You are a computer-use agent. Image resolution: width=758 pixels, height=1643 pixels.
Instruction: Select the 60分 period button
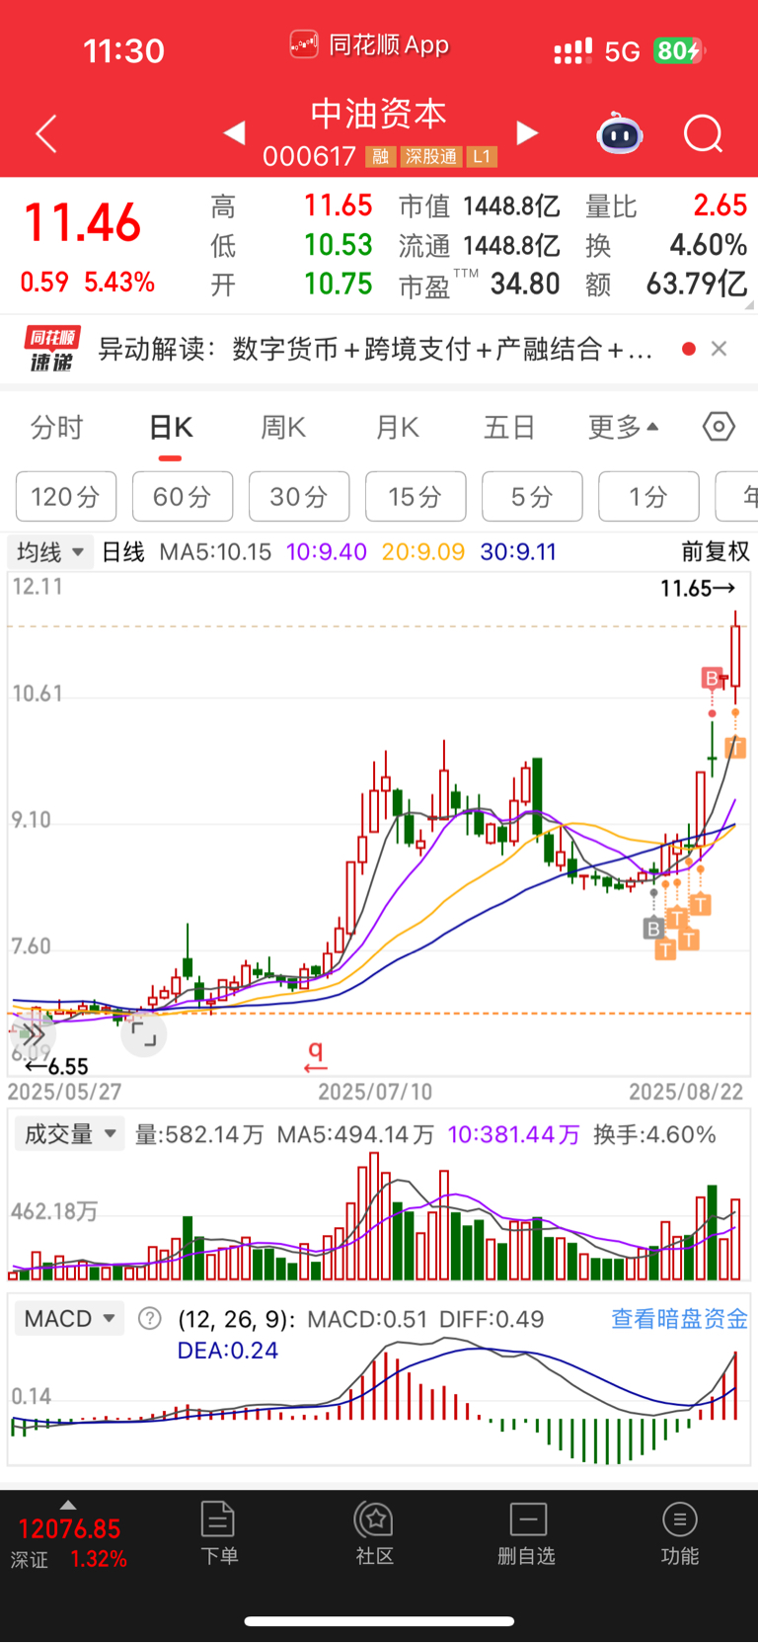pos(183,496)
